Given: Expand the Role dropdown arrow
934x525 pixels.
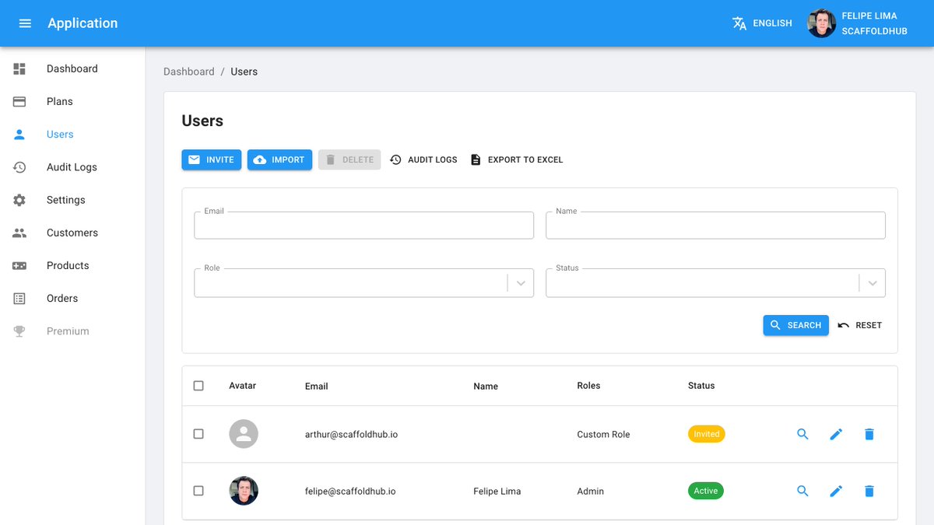Looking at the screenshot, I should [x=521, y=283].
